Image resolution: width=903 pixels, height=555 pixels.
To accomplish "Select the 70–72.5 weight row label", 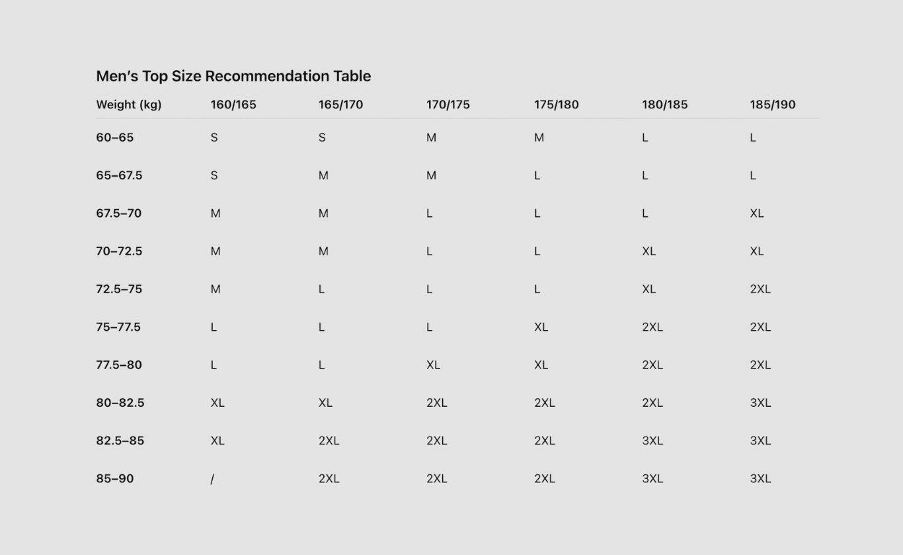I will coord(119,251).
